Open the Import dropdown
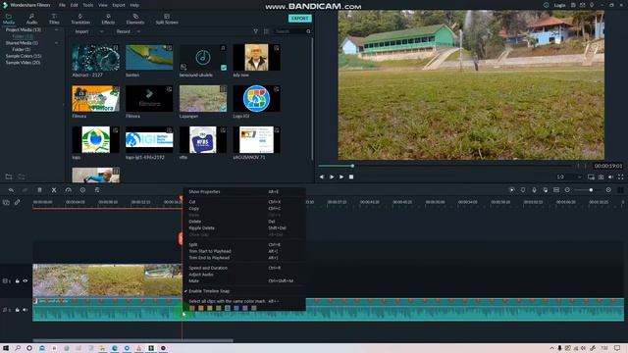This screenshot has width=628, height=353. [89, 31]
